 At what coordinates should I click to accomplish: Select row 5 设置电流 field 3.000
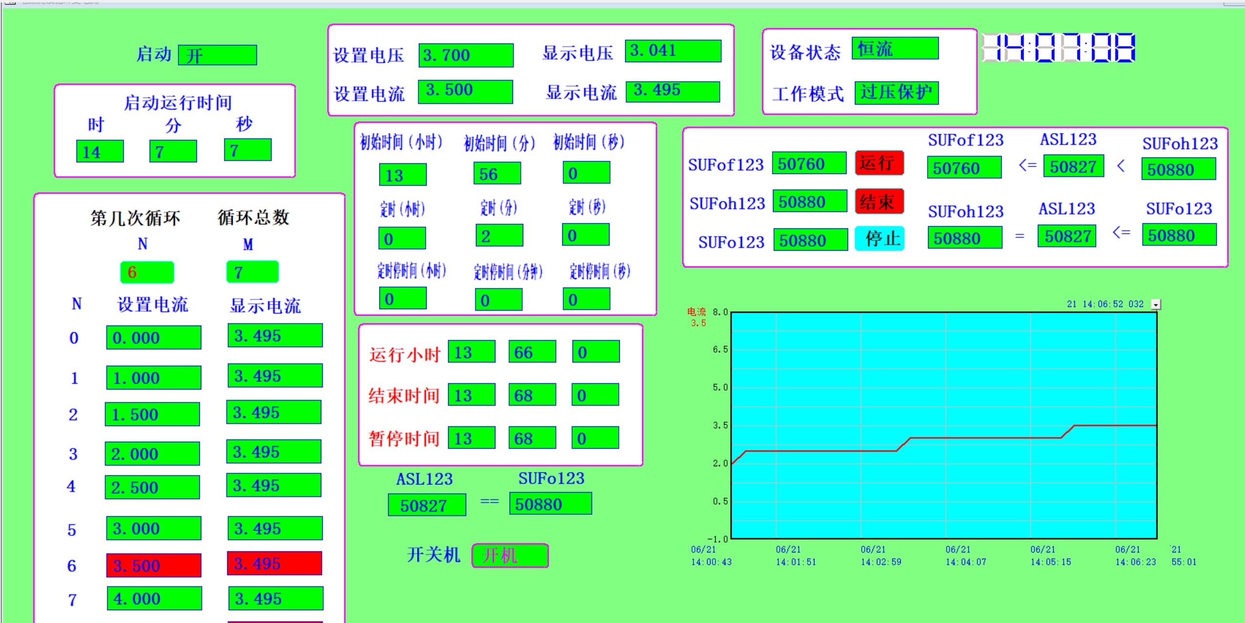coord(154,528)
